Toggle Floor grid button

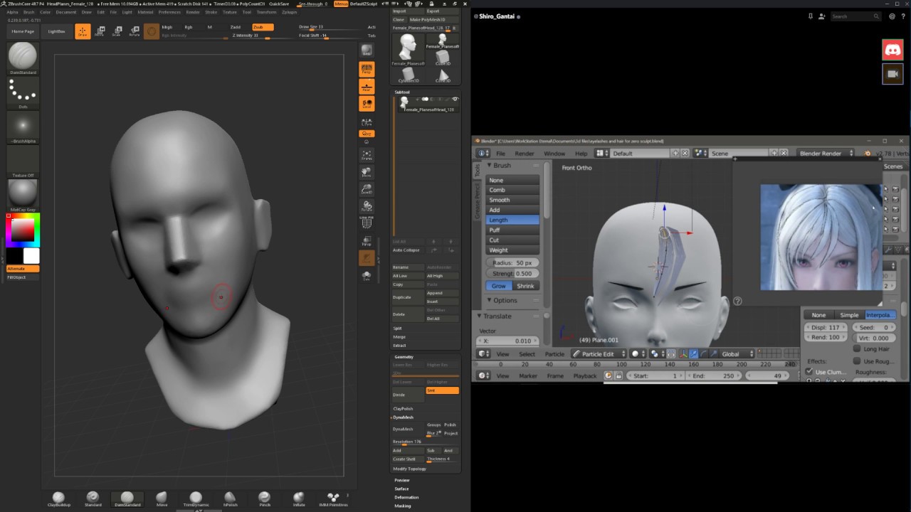[367, 86]
